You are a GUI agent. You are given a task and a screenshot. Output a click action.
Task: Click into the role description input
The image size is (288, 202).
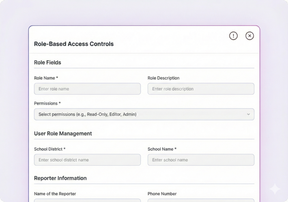click(x=201, y=89)
